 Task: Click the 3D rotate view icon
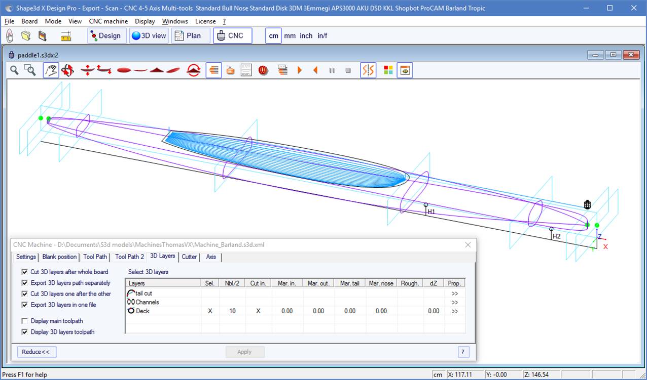(67, 70)
